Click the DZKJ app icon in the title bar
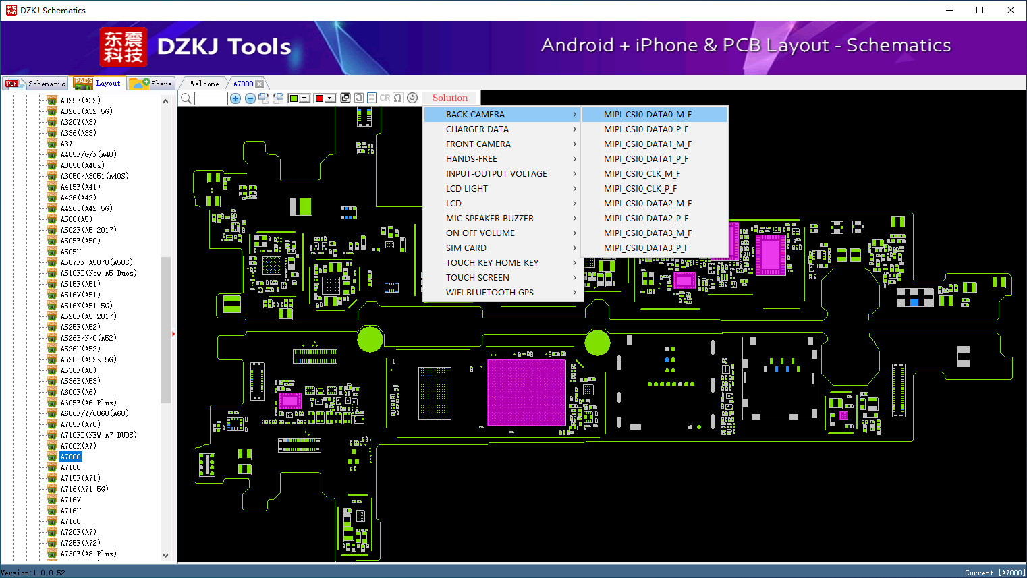Viewport: 1027px width, 578px height. click(x=11, y=10)
